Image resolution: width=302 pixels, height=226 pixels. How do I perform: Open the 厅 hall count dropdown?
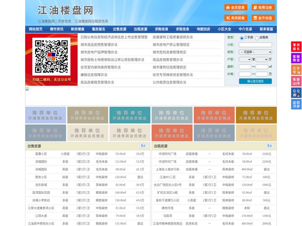click(262, 59)
